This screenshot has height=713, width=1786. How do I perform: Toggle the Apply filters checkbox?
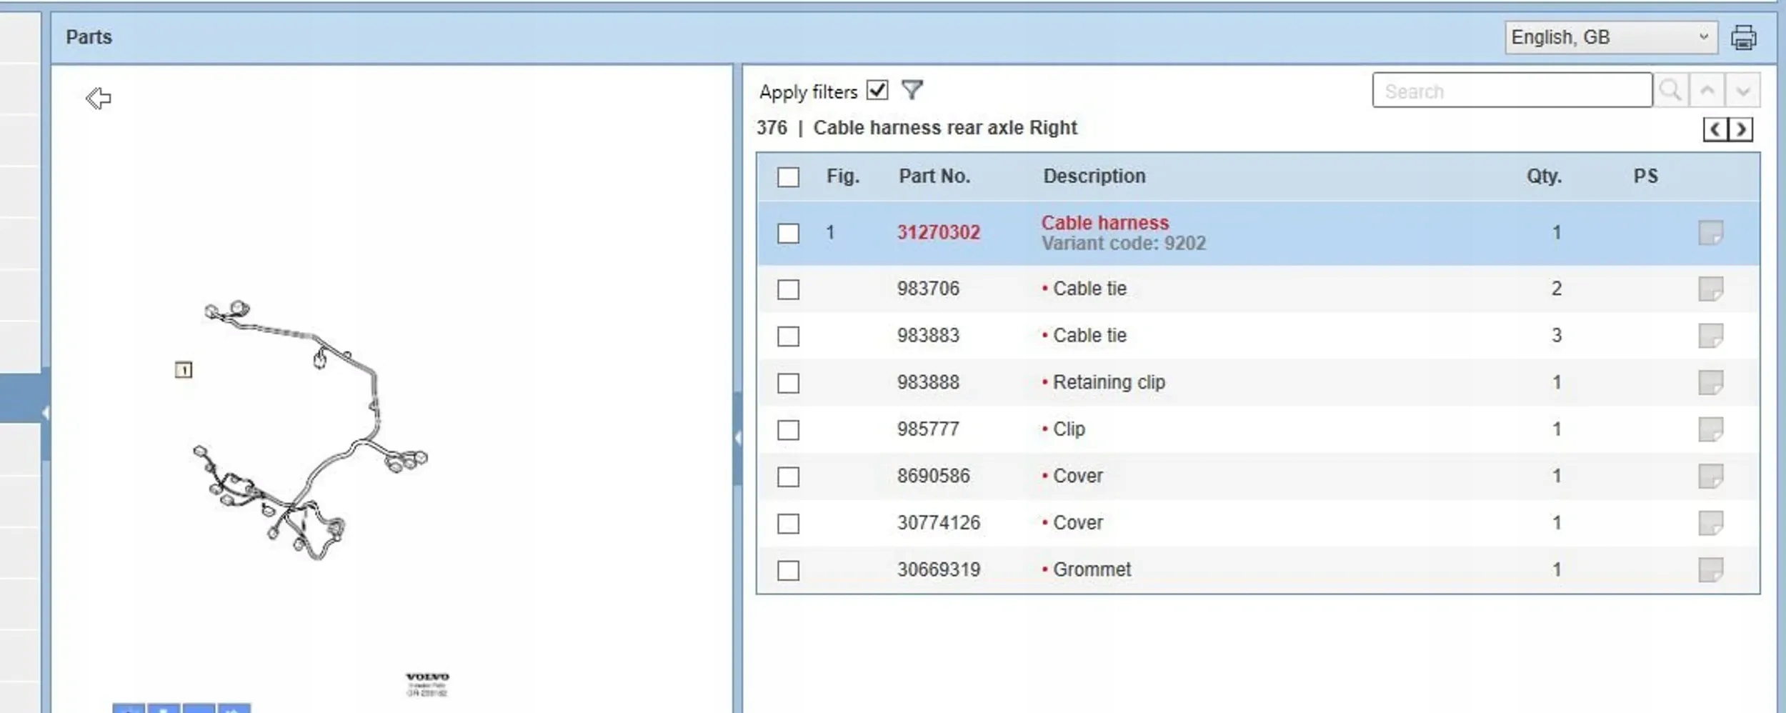[x=877, y=90]
